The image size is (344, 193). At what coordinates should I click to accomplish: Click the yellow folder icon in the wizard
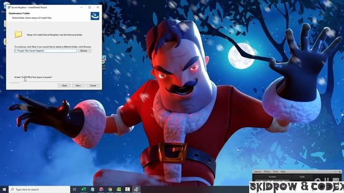pos(18,34)
